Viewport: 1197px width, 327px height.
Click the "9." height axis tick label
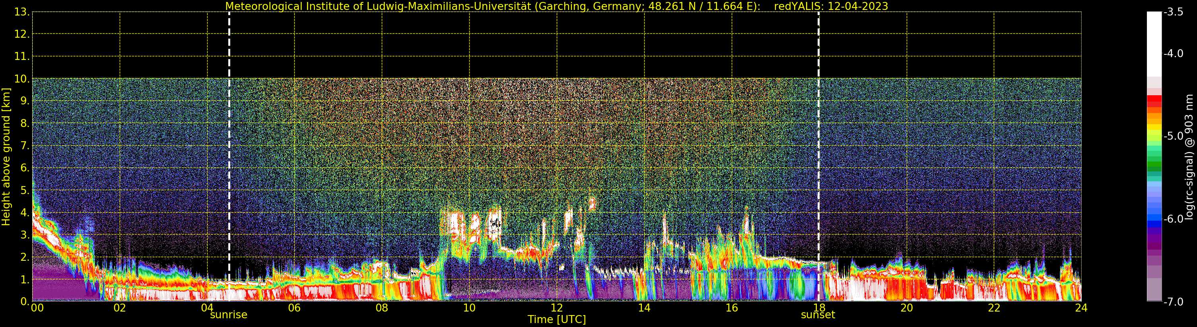(x=25, y=102)
